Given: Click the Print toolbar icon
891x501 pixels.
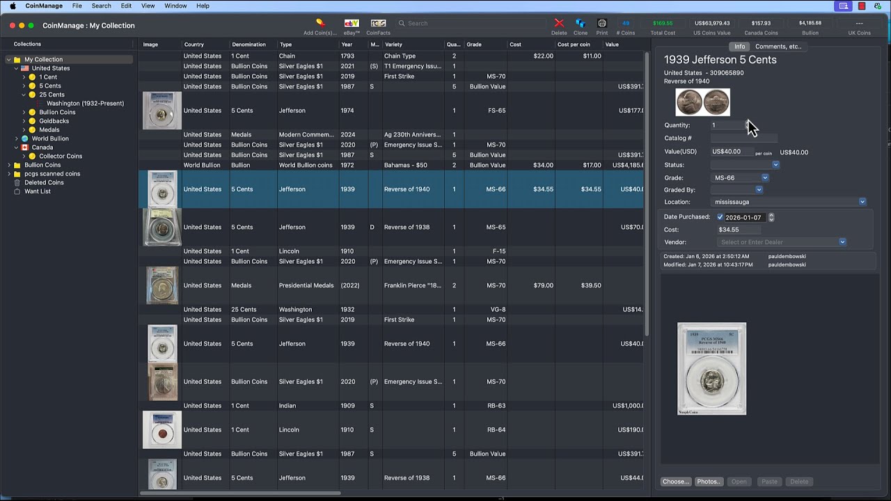Looking at the screenshot, I should coord(602,23).
